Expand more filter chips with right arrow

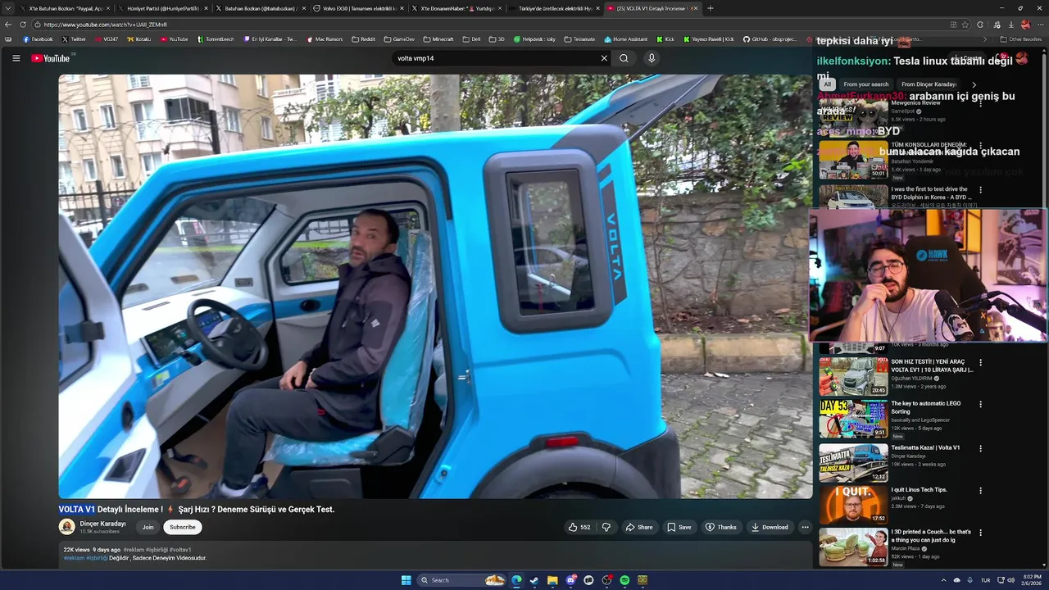point(974,84)
